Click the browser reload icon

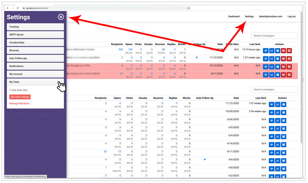pyautogui.click(x=18, y=8)
